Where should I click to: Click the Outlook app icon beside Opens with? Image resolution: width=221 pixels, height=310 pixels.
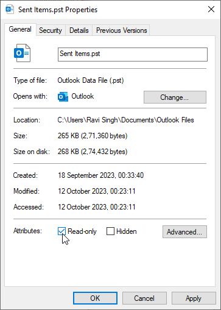coord(63,97)
